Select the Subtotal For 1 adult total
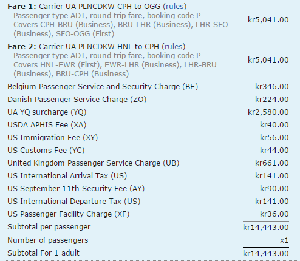The image size is (300, 261). point(266,253)
